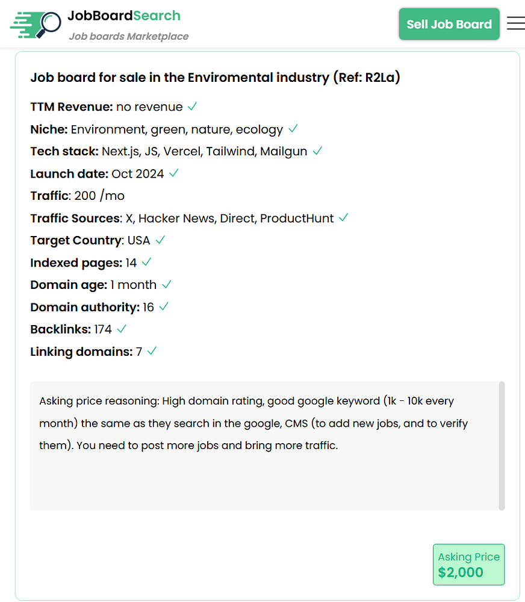This screenshot has height=602, width=525.
Task: Click checkmark beside Domain authority 16
Action: point(164,307)
